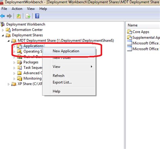Select Monitoring tree label
The height and width of the screenshot is (149, 160).
click(x=32, y=78)
